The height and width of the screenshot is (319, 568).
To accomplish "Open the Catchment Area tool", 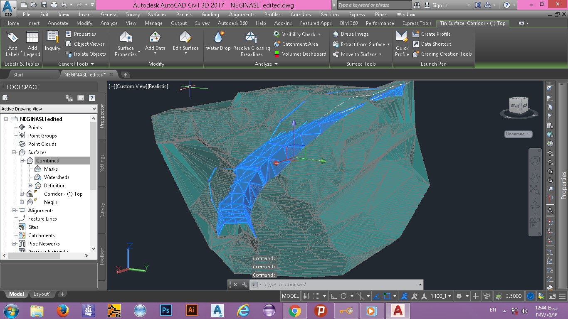I will (296, 44).
